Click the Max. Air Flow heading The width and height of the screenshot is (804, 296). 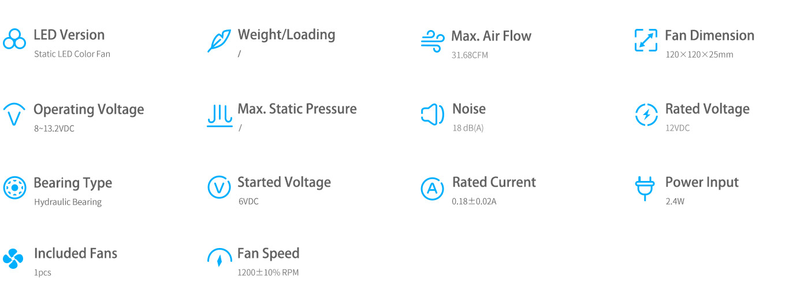tap(492, 36)
